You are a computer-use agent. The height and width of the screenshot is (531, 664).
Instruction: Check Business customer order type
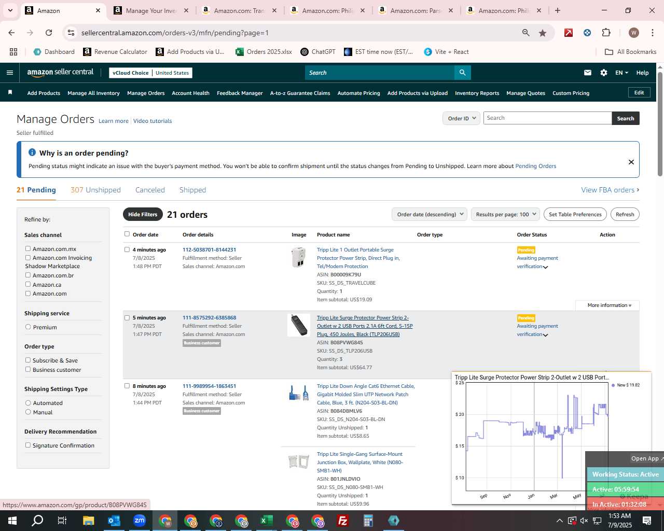point(28,370)
